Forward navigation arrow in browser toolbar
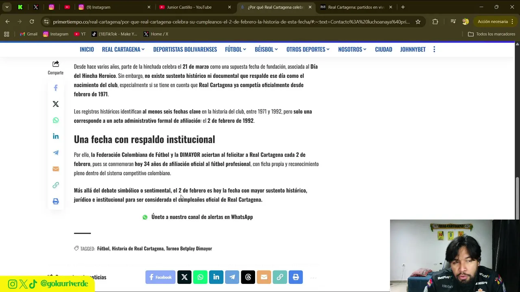 (19, 21)
